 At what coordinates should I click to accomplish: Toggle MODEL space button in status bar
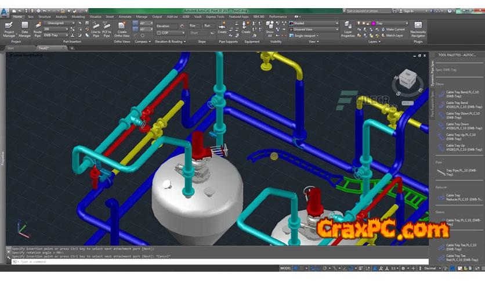click(x=286, y=269)
